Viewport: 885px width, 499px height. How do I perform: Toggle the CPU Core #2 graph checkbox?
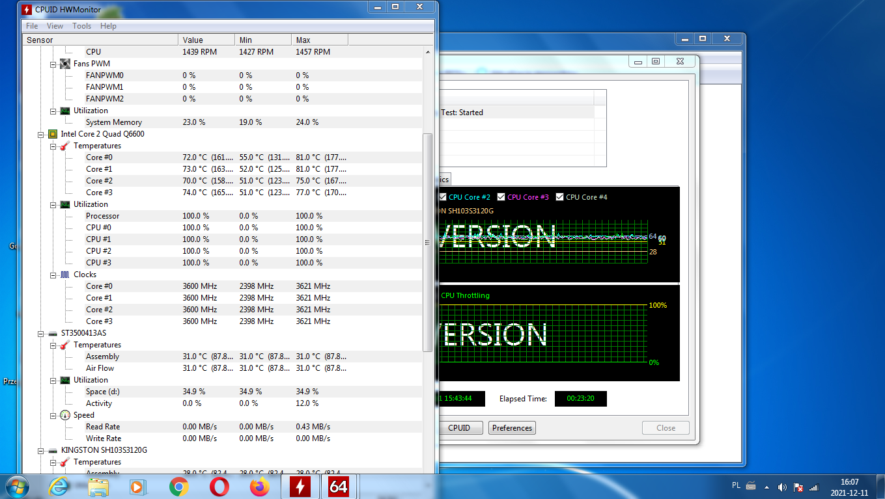tap(443, 197)
